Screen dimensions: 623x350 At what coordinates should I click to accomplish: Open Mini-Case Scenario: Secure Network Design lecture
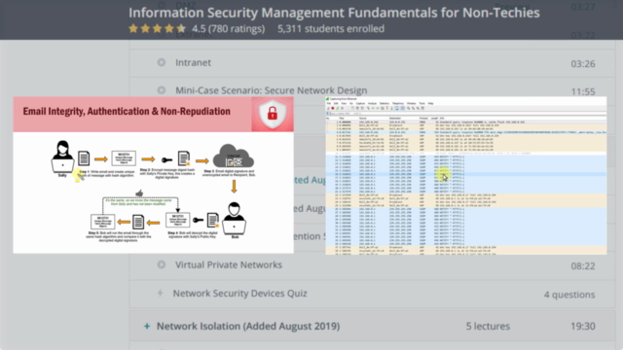coord(272,90)
